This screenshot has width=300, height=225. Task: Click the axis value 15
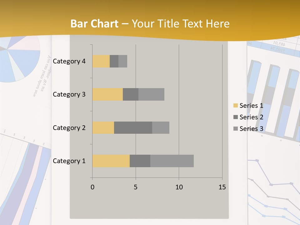tap(222, 187)
